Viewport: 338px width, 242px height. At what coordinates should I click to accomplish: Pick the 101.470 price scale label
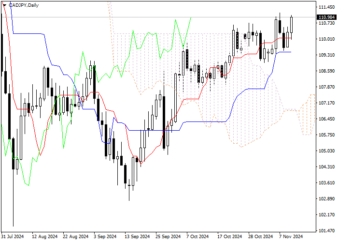(x=326, y=231)
